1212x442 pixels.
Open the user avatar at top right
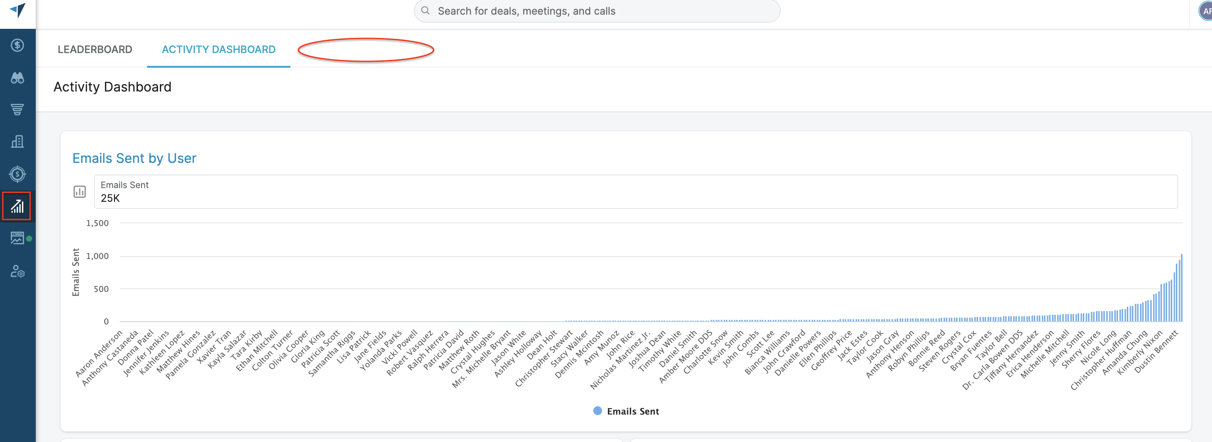(1206, 11)
